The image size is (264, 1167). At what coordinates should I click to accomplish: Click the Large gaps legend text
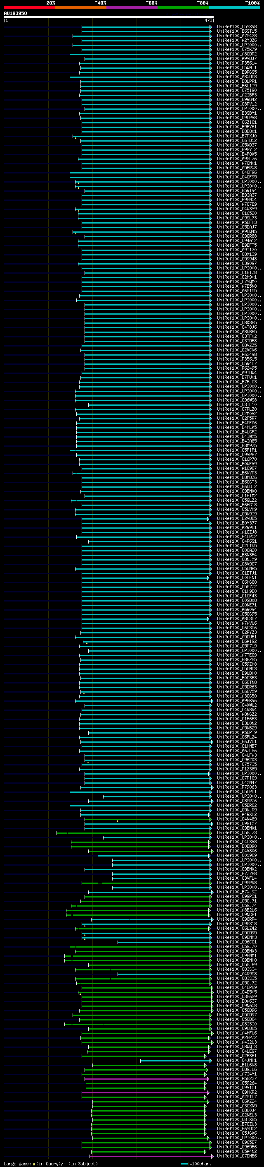click(51, 1163)
